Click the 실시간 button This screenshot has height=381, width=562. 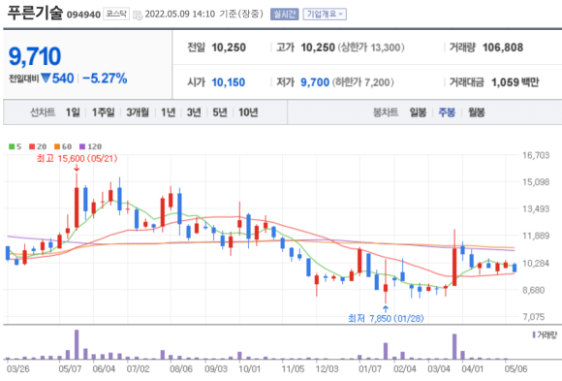pos(284,14)
